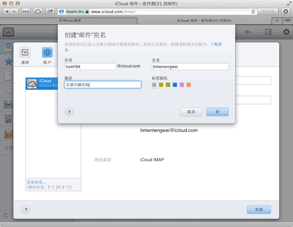Open Sent folder paper plane icon
The height and width of the screenshot is (227, 293).
pyautogui.click(x=8, y=90)
